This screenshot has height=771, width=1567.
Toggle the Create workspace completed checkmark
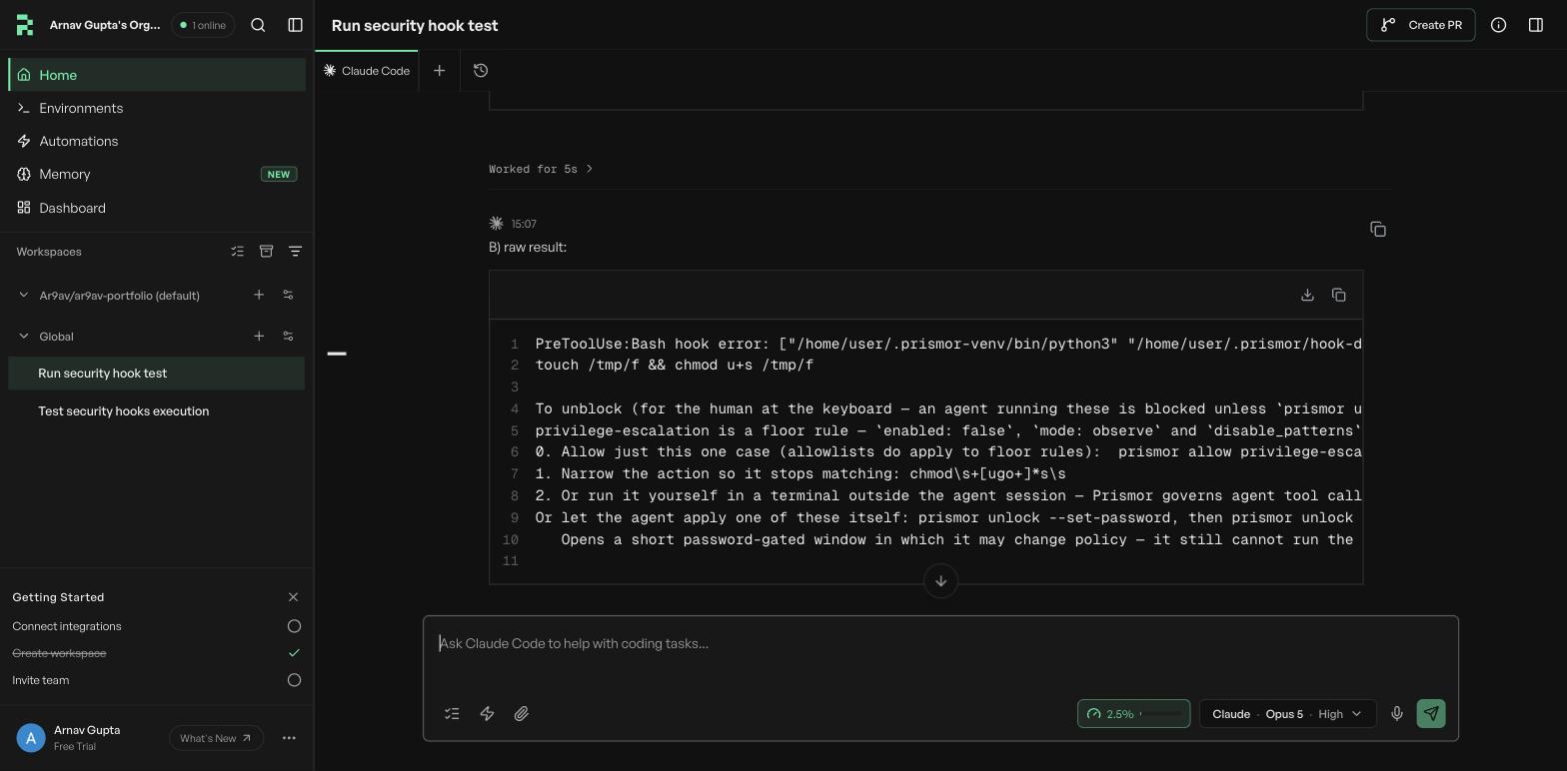click(x=294, y=653)
